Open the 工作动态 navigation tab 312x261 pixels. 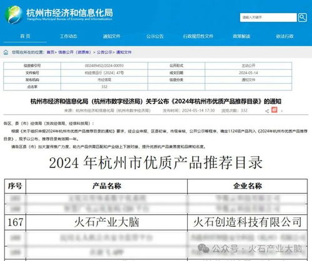[x=69, y=36]
